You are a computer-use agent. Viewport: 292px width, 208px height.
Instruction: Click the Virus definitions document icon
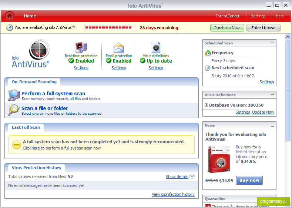[x=156, y=47]
